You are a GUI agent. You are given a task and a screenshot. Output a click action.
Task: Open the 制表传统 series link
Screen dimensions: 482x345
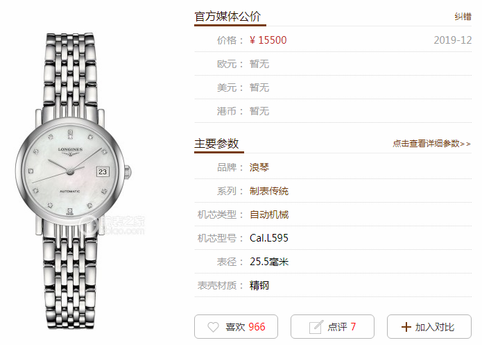click(269, 191)
